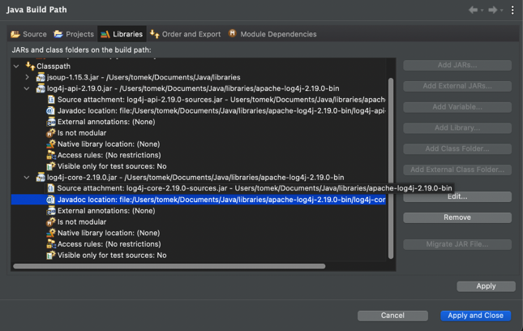523x331 pixels.
Task: Collapse the Classpath tree node
Action: [18, 66]
